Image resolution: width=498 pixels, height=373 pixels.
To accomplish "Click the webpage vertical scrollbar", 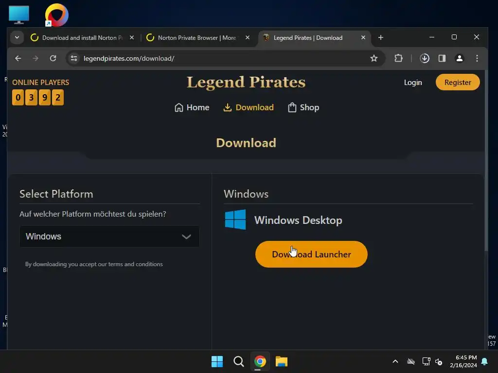I will 486,160.
